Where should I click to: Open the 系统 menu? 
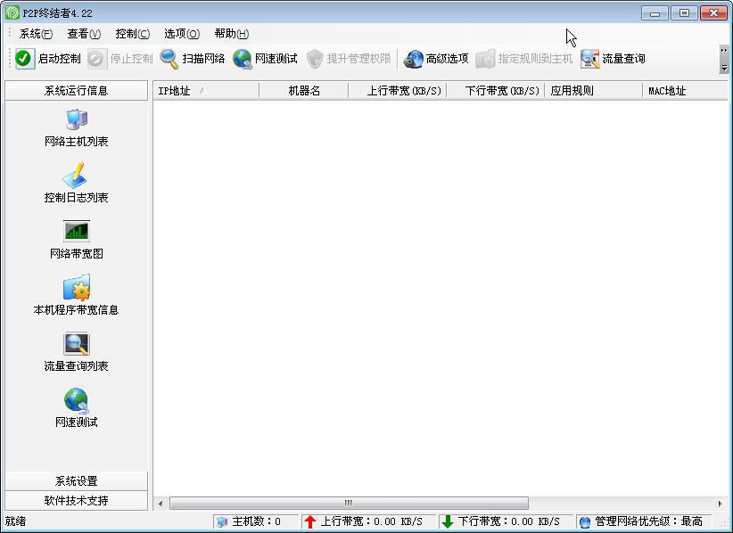click(x=33, y=34)
